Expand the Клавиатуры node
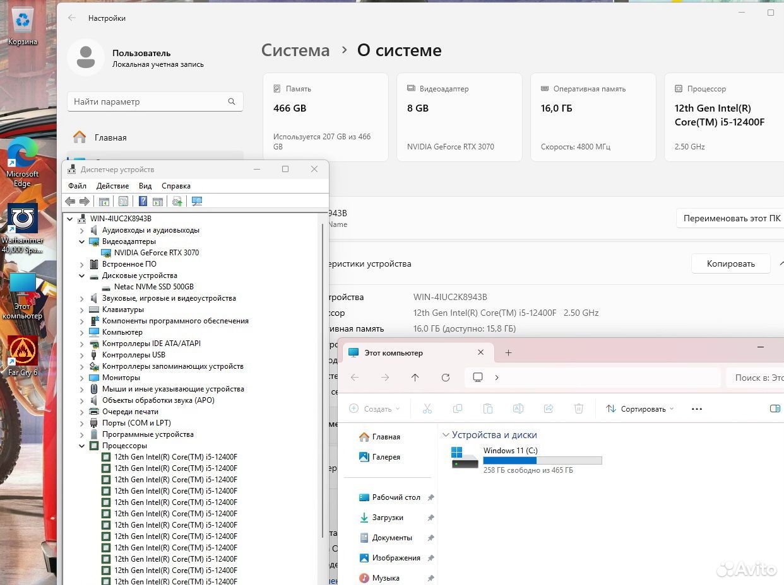Viewport: 784px width, 585px height. [82, 310]
